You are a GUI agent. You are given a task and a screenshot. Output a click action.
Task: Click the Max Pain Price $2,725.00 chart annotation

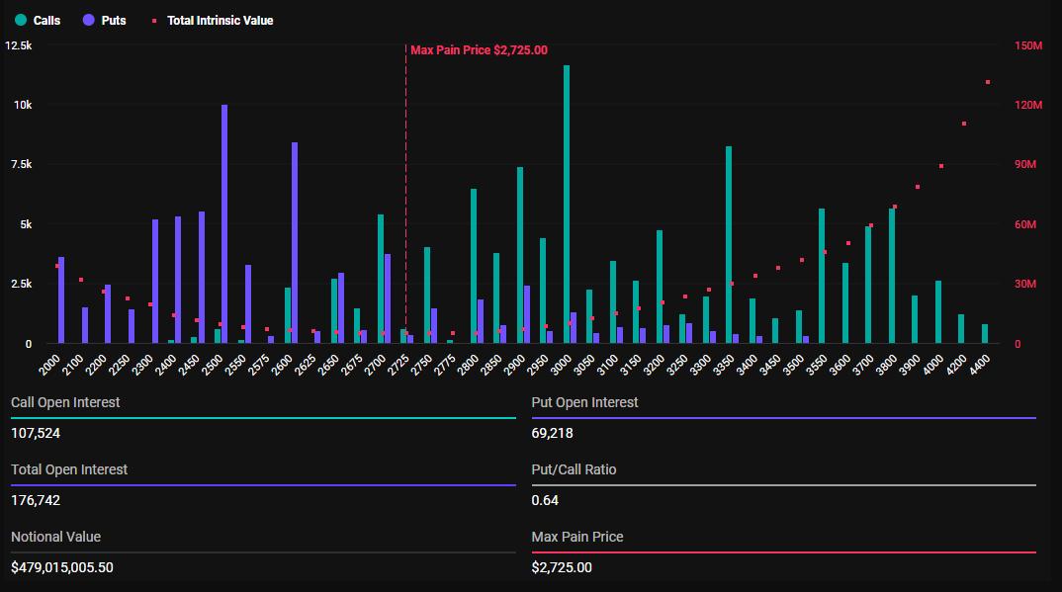pos(479,50)
